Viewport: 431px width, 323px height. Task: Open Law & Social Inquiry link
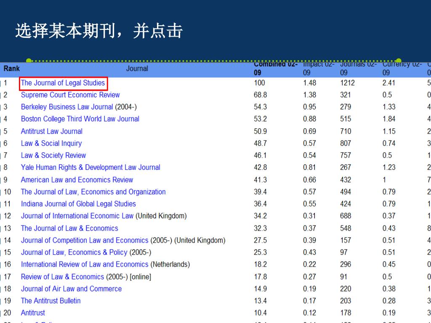(51, 143)
